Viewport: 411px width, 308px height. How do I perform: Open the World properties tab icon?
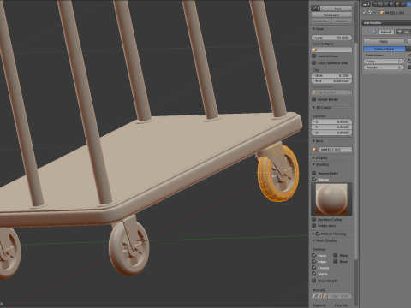point(392,4)
